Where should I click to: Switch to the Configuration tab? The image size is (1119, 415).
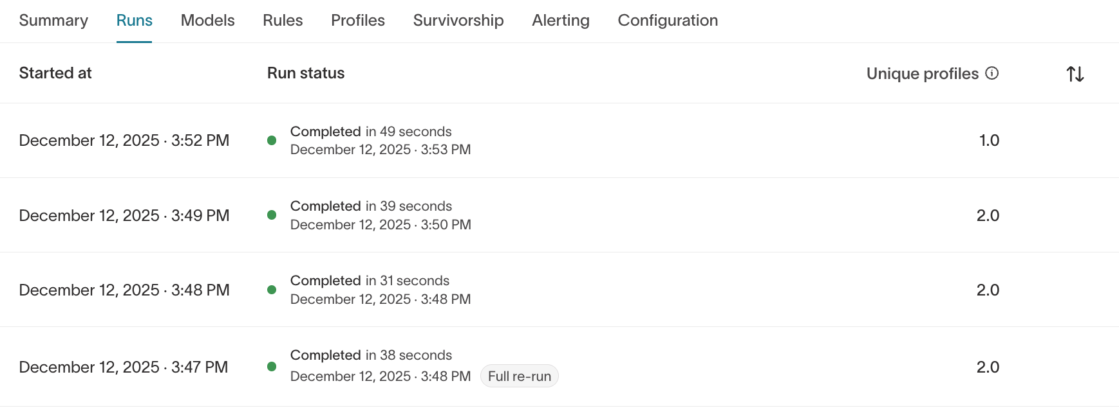click(668, 21)
